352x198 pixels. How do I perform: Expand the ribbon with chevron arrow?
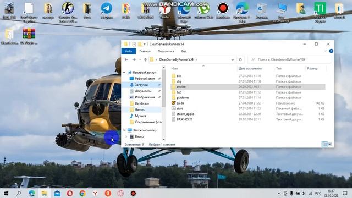click(326, 51)
